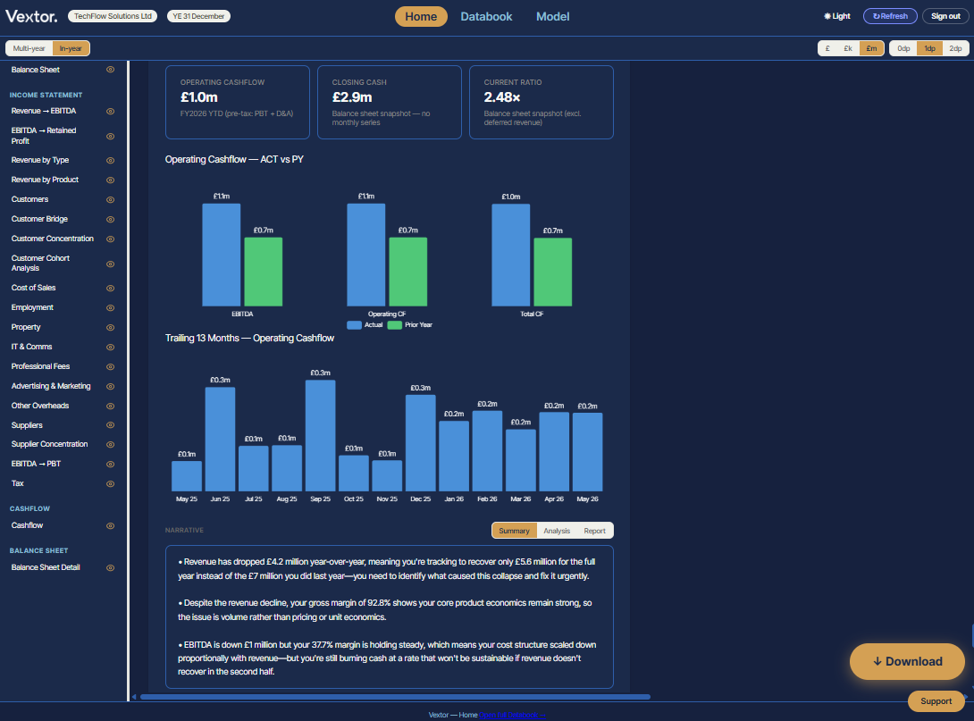The height and width of the screenshot is (721, 974).
Task: Open the Model tab
Action: click(x=553, y=17)
